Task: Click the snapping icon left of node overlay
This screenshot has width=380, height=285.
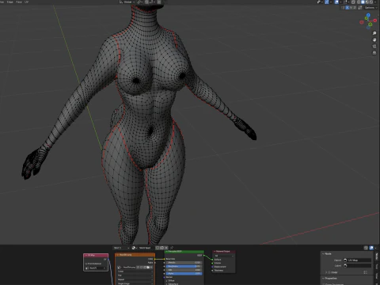Action: 366,248
